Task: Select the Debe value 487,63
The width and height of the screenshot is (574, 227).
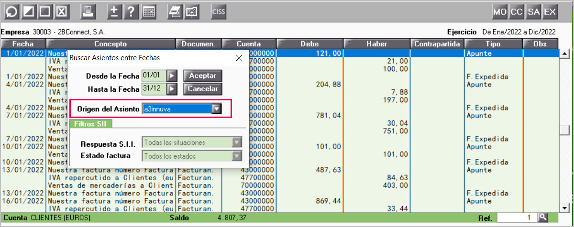Action: (x=328, y=170)
